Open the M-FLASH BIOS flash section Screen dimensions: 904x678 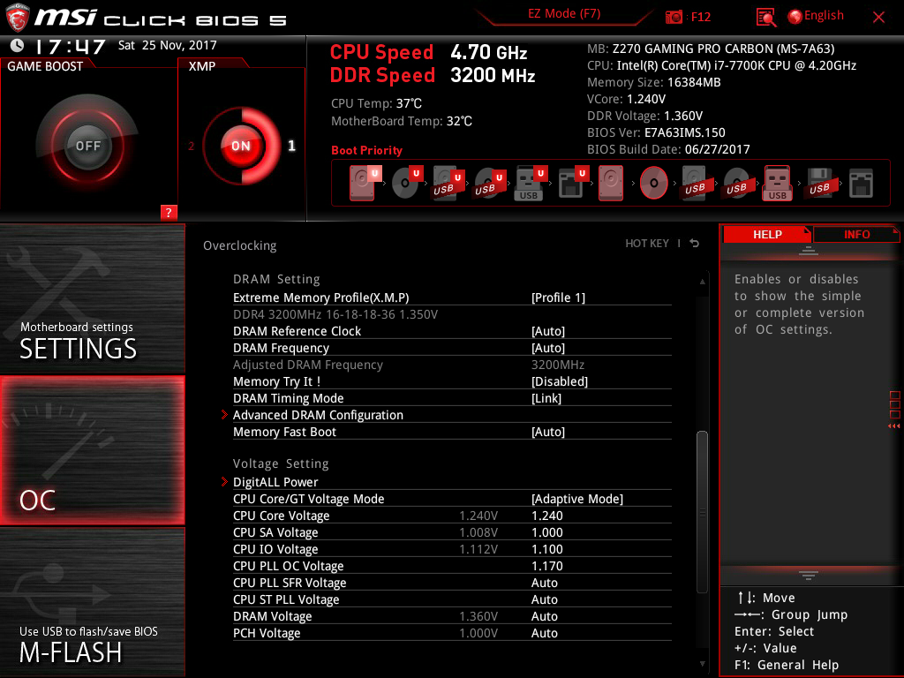click(x=92, y=602)
